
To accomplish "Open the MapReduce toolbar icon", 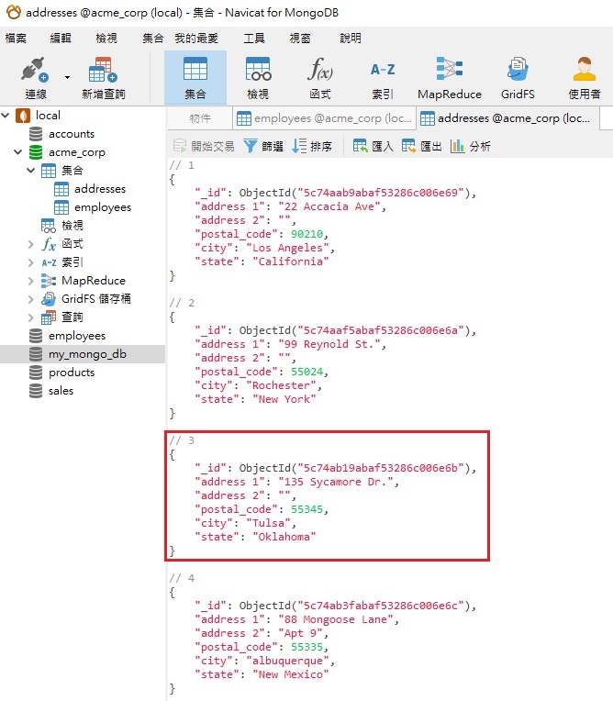I will [x=449, y=72].
